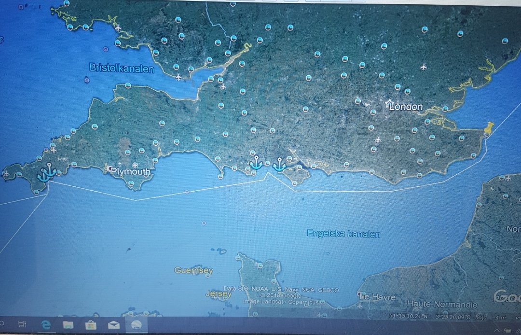The image size is (521, 335).
Task: Open the airport icon south of Bristolkanalen label
Action: pyautogui.click(x=178, y=77)
